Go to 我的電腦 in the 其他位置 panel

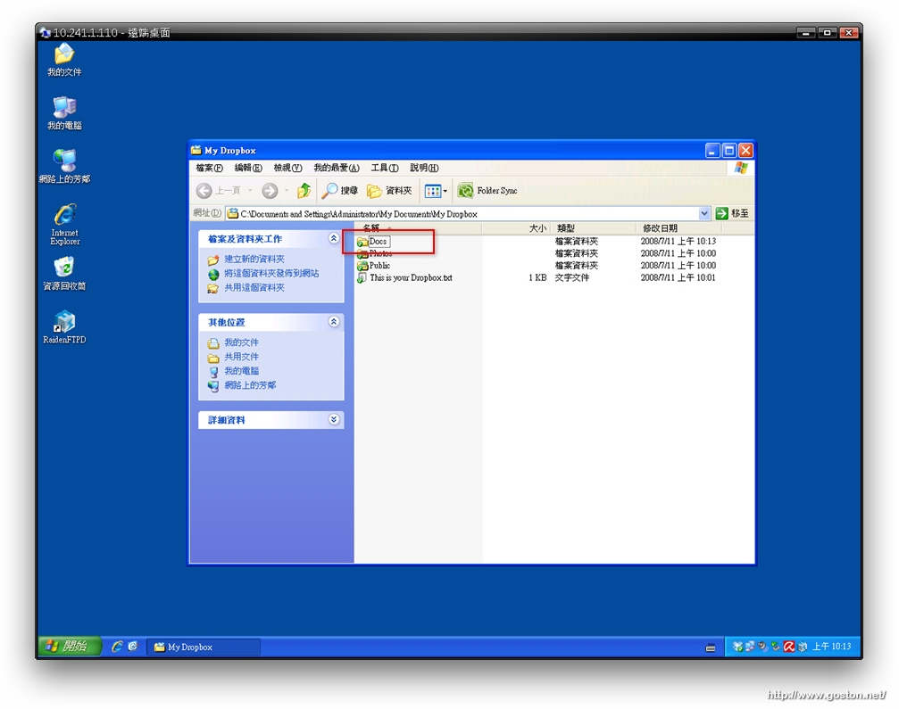(241, 371)
